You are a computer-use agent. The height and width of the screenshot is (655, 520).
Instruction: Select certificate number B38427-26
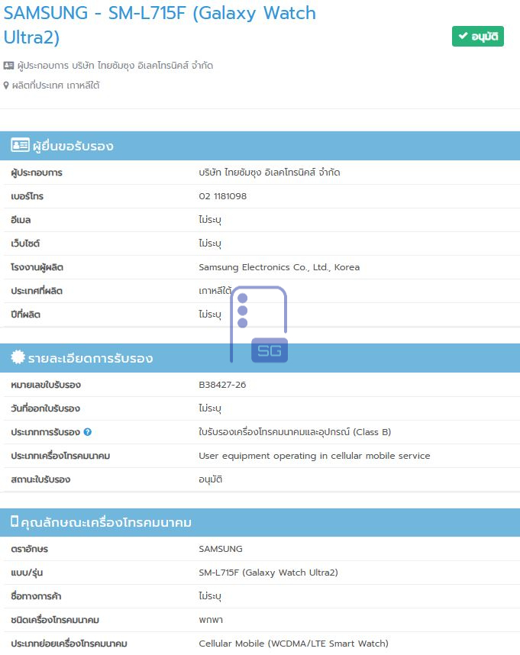point(222,385)
